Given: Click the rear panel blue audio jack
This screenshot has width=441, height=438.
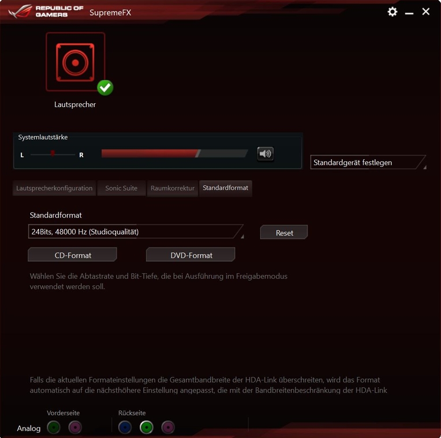Looking at the screenshot, I should (x=125, y=427).
